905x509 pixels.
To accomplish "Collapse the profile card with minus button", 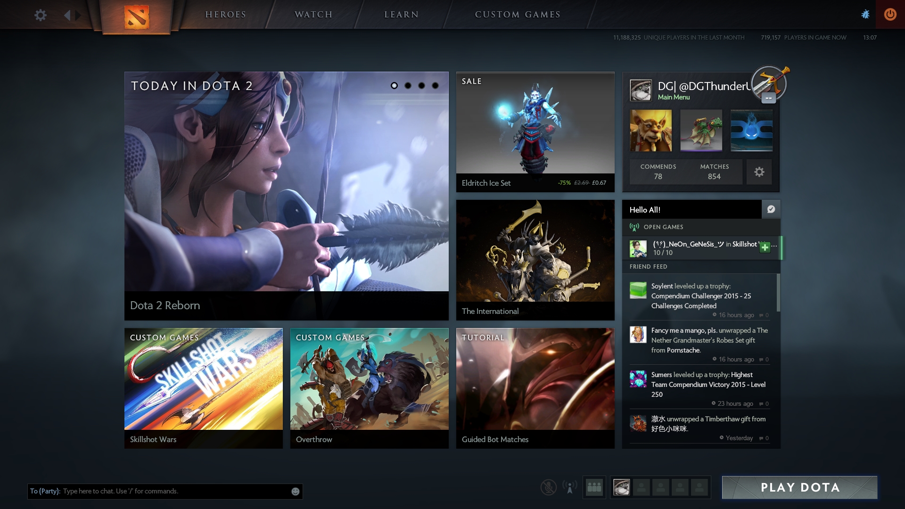I will point(769,98).
